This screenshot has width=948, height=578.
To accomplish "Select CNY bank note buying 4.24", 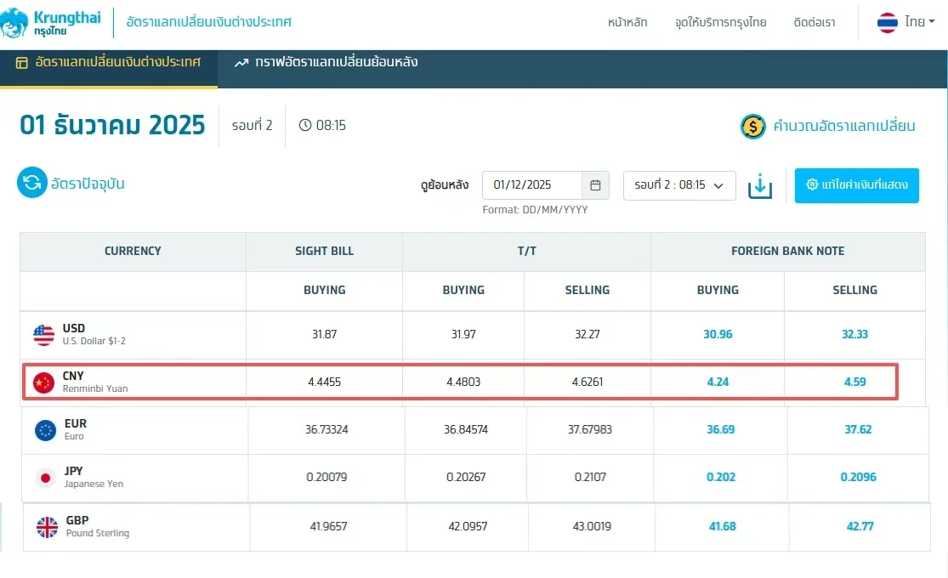I will (x=718, y=382).
